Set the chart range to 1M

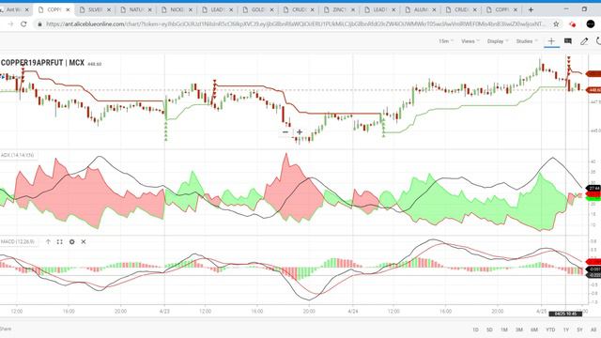pos(504,330)
